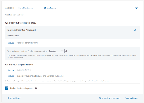The height and width of the screenshot is (103, 144).
Task: Expand the Saved Audiences dropdown
Action: point(27,8)
